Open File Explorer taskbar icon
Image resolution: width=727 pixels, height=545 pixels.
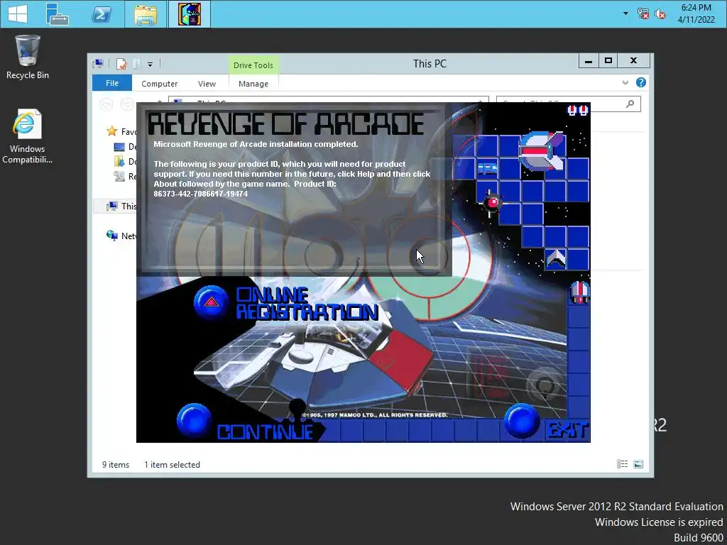tap(146, 14)
